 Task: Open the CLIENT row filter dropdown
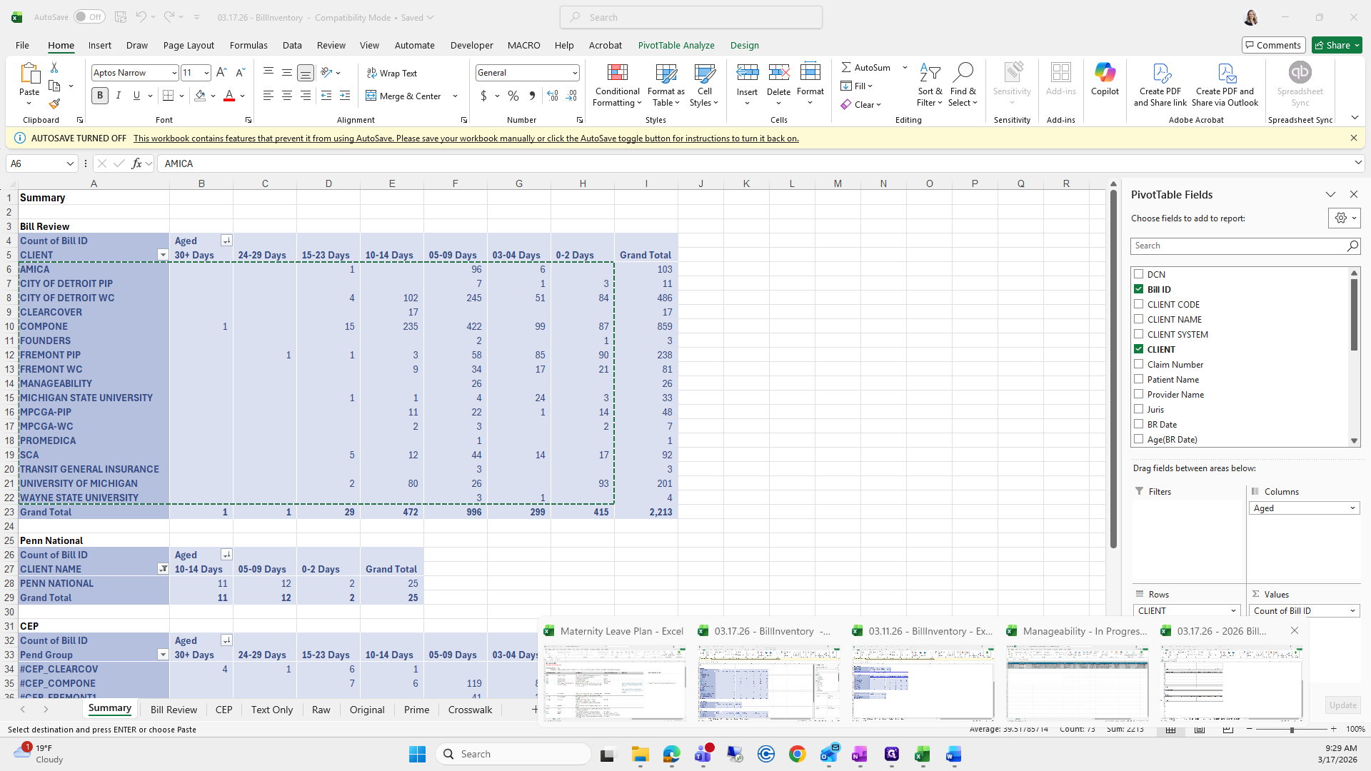(163, 255)
